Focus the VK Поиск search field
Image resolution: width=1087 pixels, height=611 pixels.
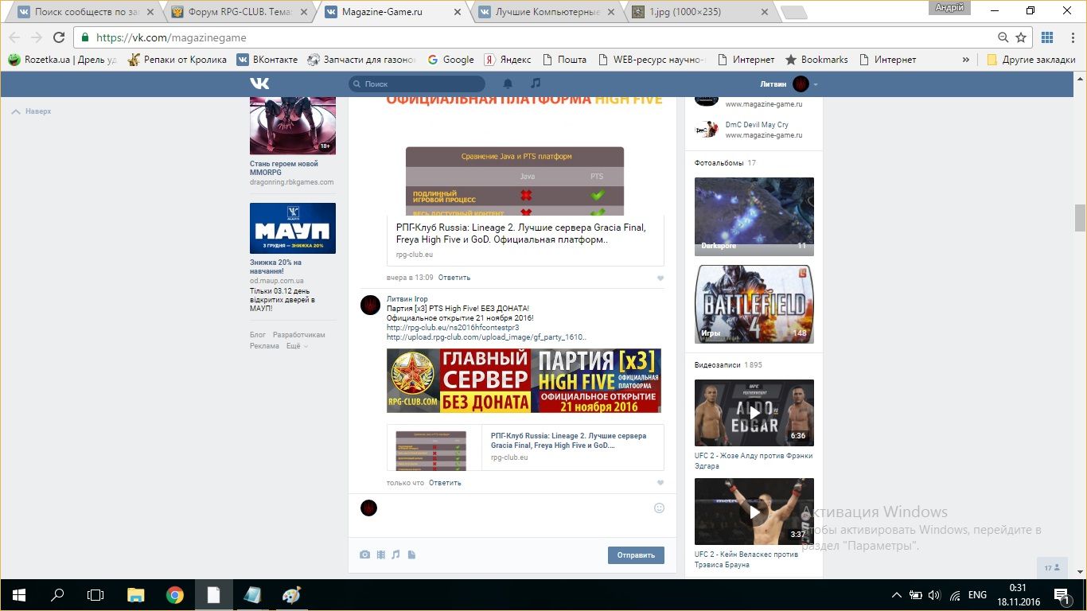coord(417,84)
